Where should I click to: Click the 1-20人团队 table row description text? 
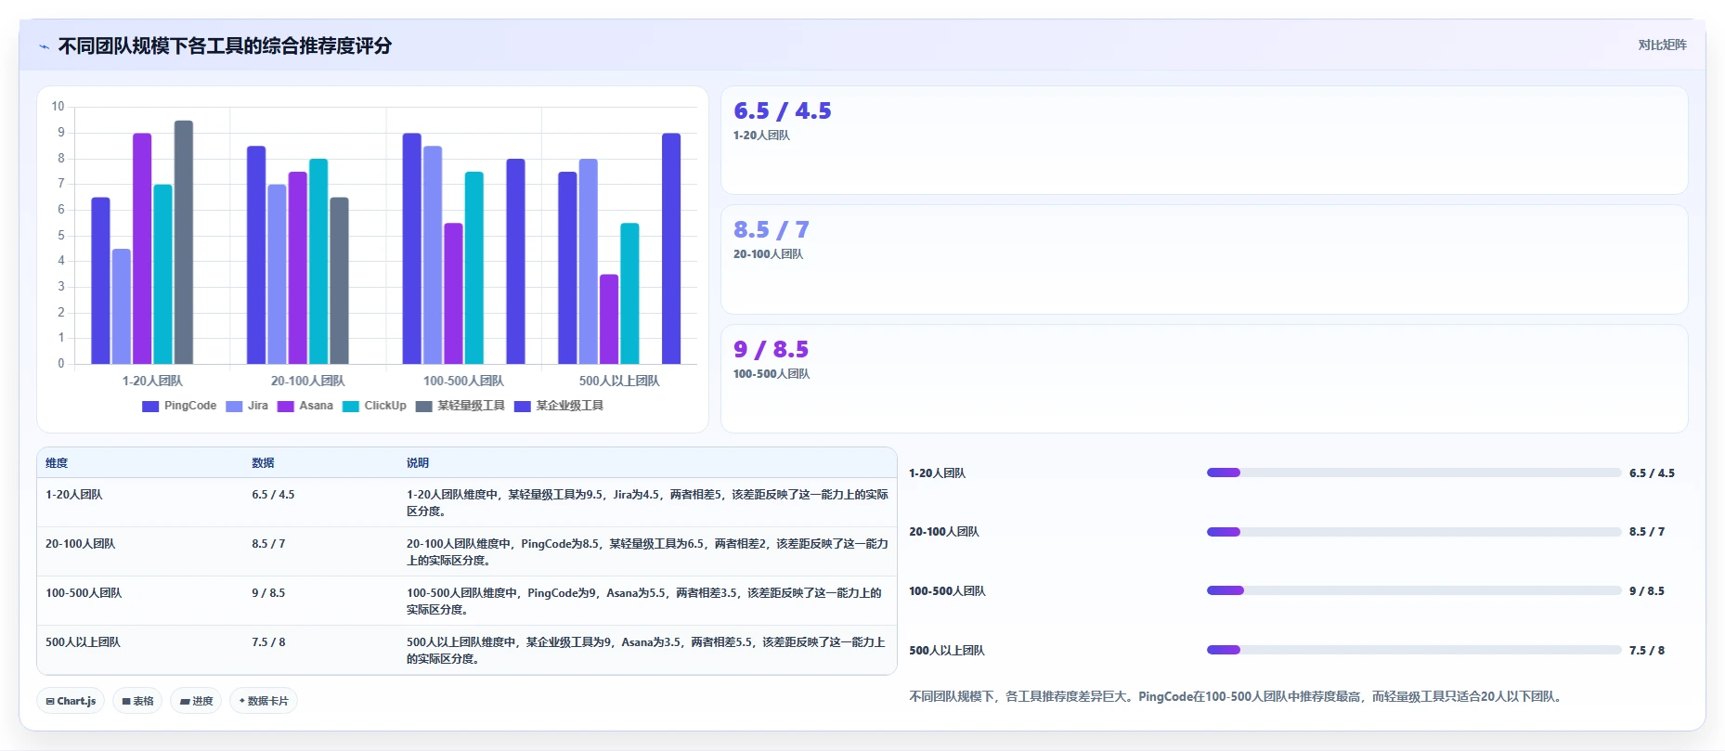[647, 503]
